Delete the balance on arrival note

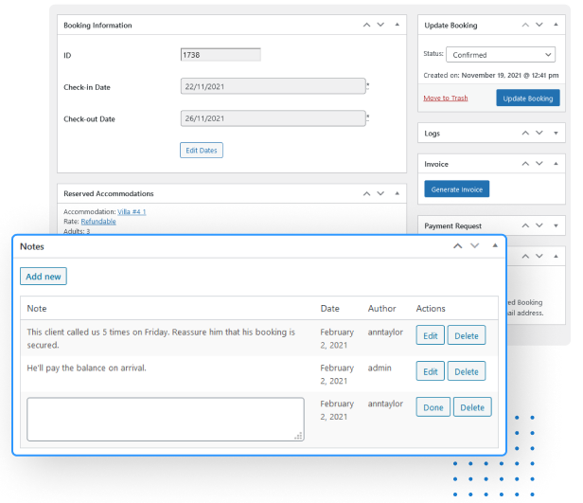(x=467, y=371)
